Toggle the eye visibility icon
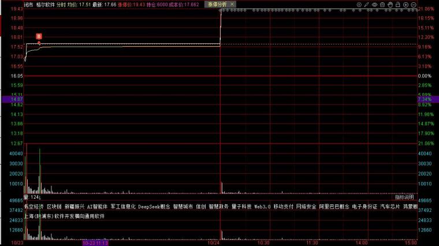Screen dimensions: 439x246 (374, 4)
